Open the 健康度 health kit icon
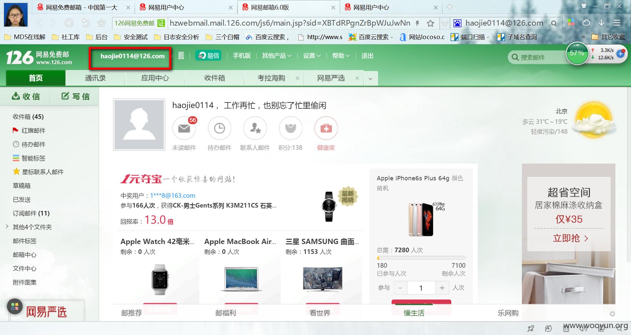The width and height of the screenshot is (631, 335). pyautogui.click(x=326, y=128)
